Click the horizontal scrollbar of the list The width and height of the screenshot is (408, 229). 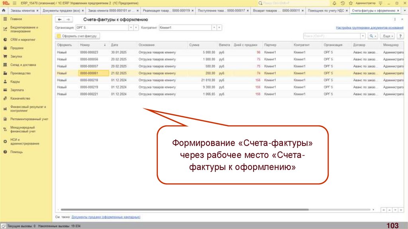pos(184,209)
